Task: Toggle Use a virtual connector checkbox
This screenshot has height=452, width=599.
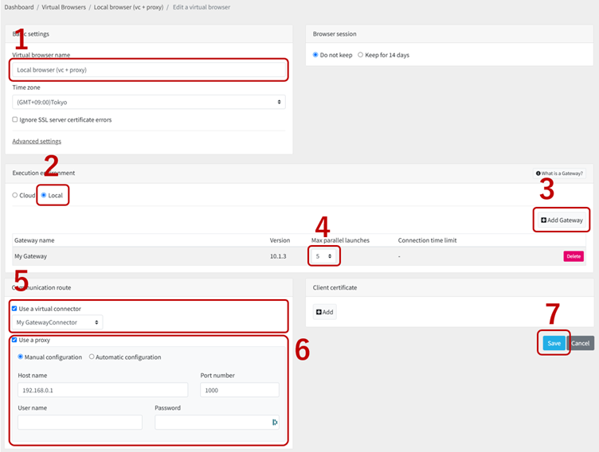Action: point(14,309)
